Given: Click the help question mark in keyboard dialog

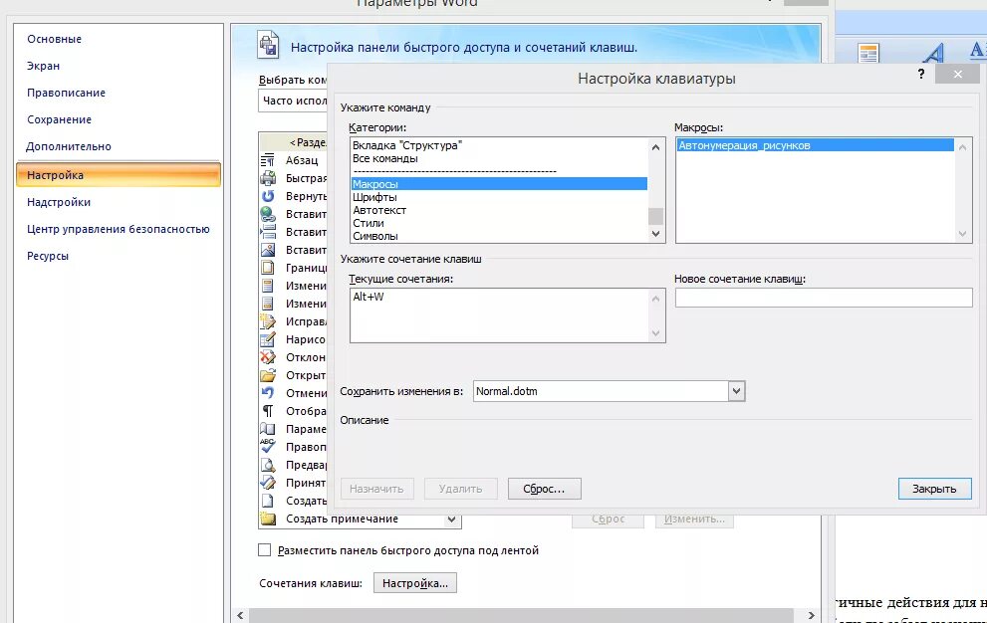Looking at the screenshot, I should (921, 74).
